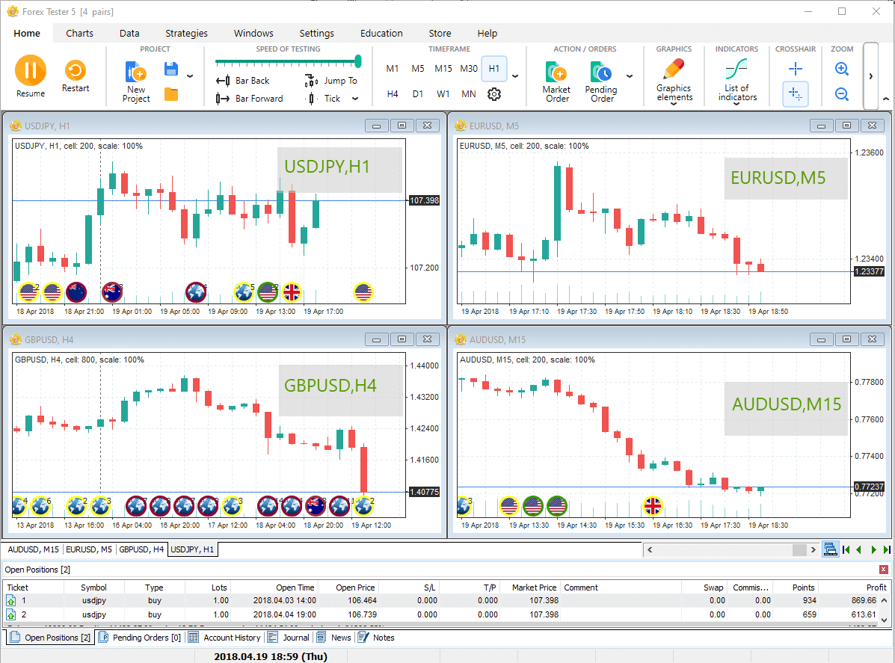Zoom in on the chart
The width and height of the screenshot is (895, 663).
tap(842, 68)
